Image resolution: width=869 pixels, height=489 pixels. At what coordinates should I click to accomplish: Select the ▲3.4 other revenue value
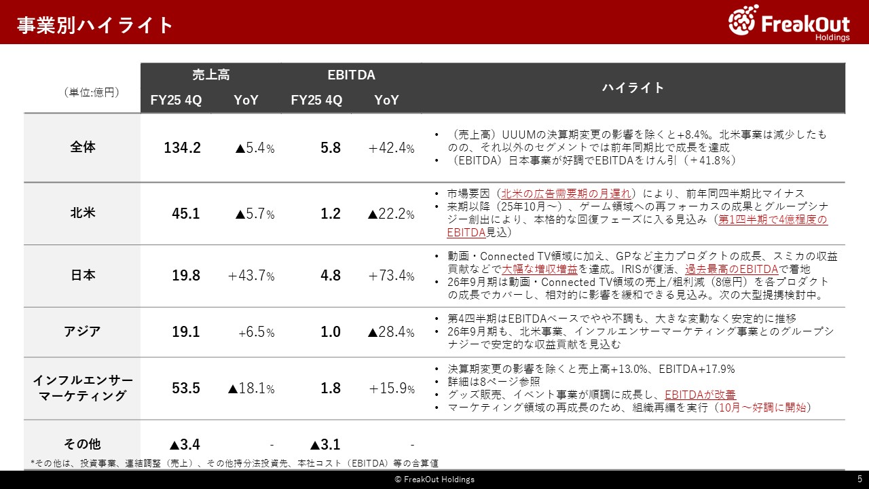coord(185,445)
